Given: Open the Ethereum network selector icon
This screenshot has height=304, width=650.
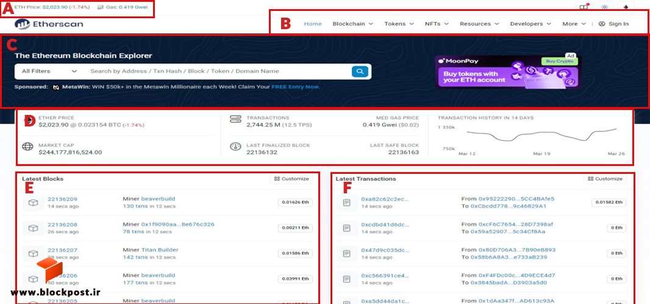Looking at the screenshot, I should [x=626, y=7].
